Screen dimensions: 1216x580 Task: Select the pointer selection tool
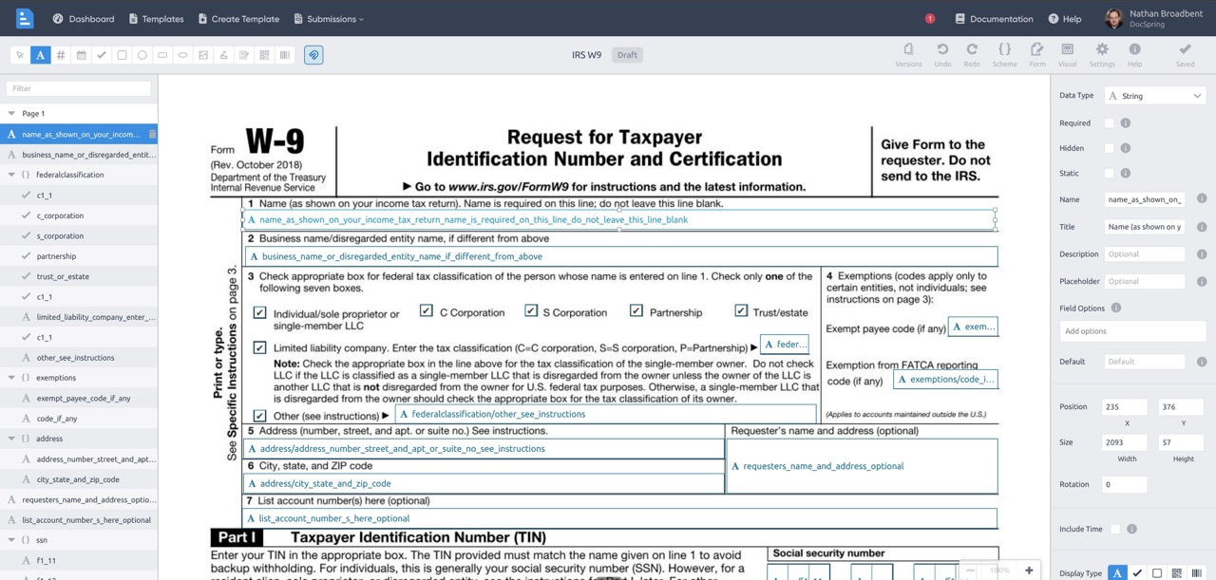(x=20, y=55)
